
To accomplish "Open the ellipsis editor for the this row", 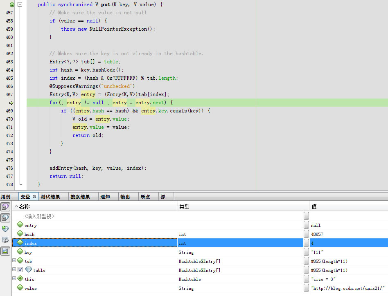I will pos(306,278).
